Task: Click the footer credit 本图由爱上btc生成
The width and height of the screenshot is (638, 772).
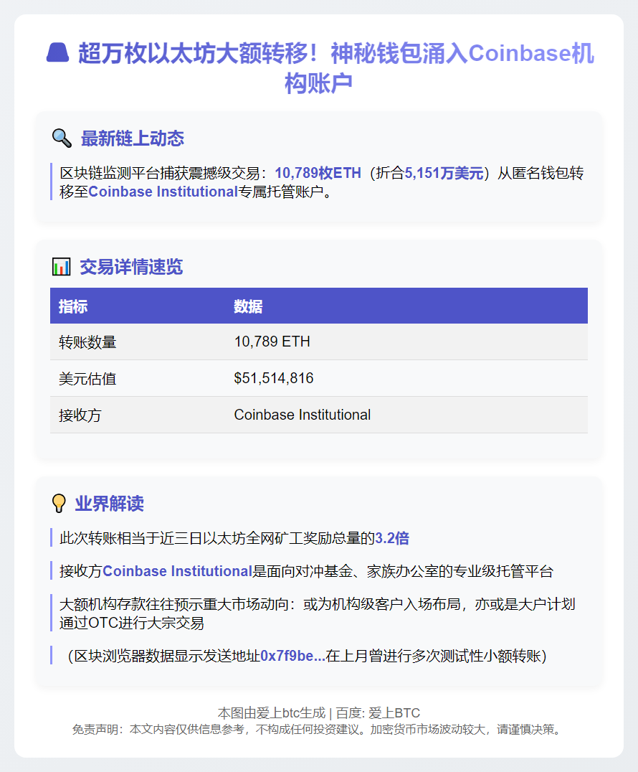Action: (x=271, y=713)
